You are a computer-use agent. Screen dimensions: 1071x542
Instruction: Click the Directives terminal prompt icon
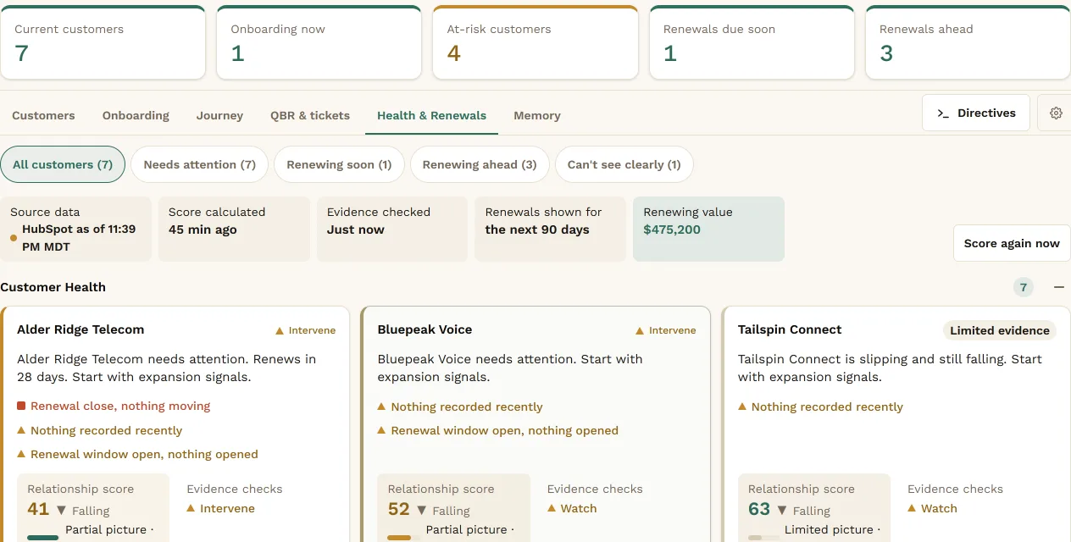point(942,113)
